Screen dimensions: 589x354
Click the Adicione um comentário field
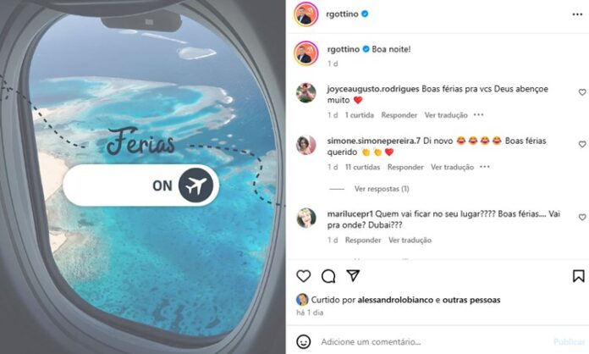tap(434, 341)
